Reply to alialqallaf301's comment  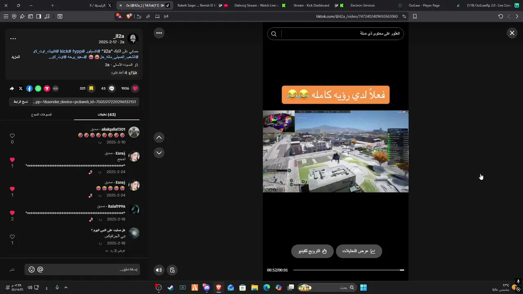coord(99,142)
